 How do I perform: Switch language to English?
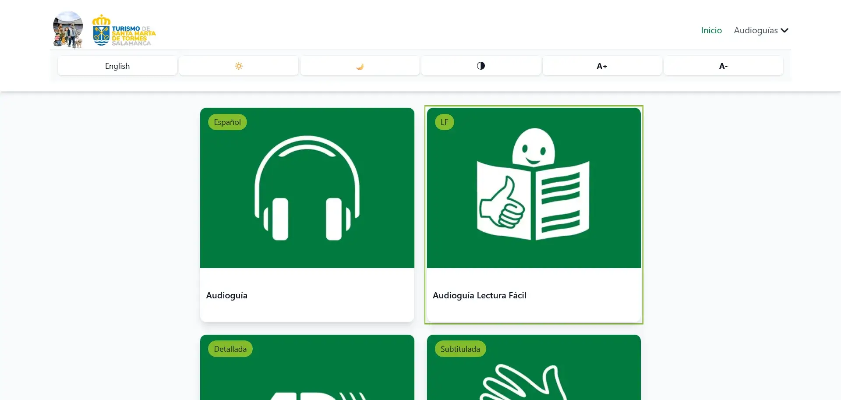point(117,66)
